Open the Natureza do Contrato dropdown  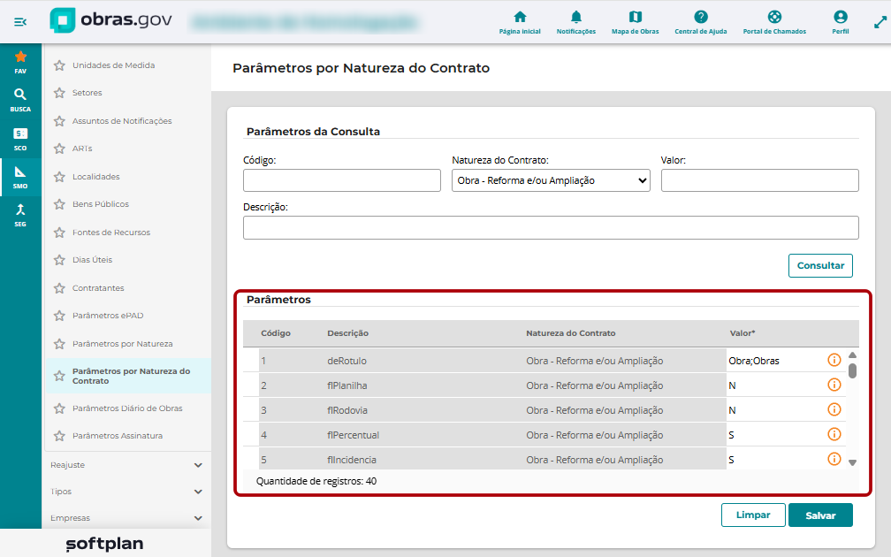551,180
